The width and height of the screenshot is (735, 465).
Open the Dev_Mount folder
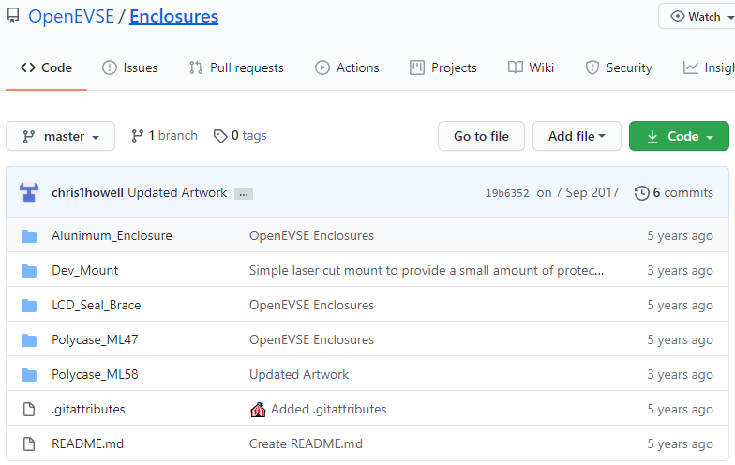(x=84, y=270)
